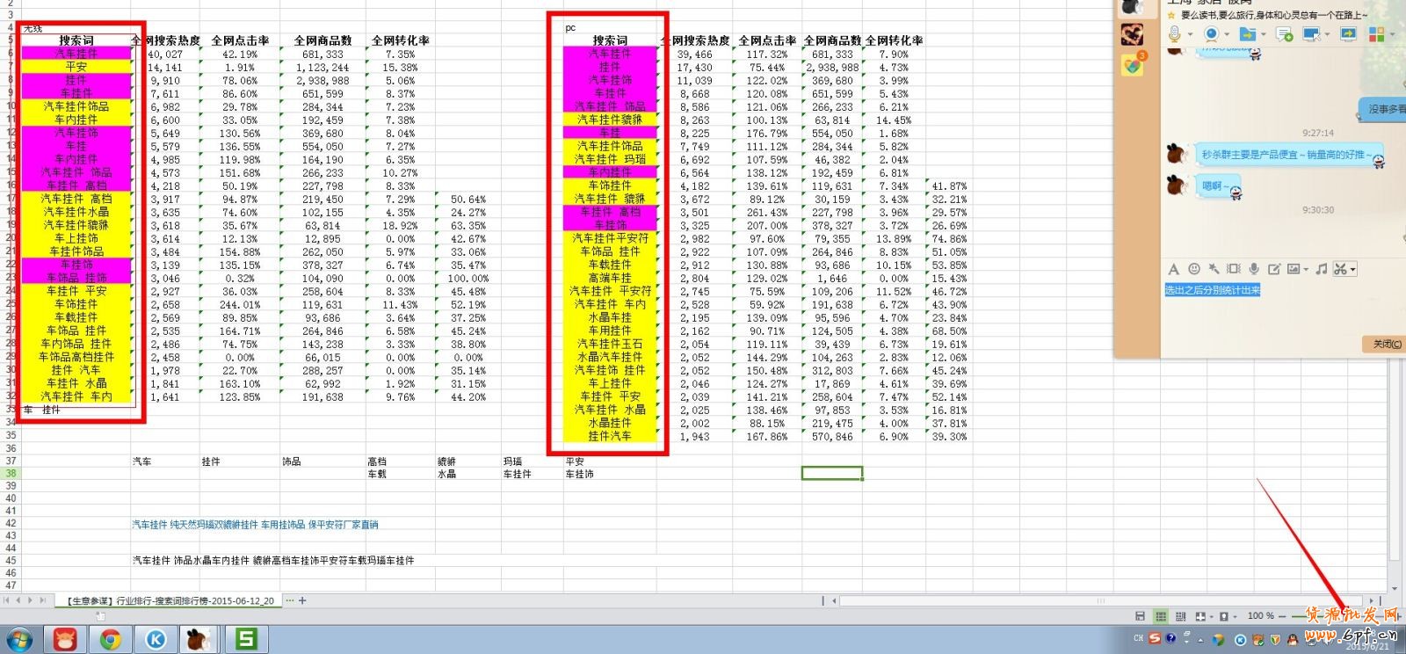
Task: Click the voice message microphone icon in chat toolbar
Action: point(1254,269)
